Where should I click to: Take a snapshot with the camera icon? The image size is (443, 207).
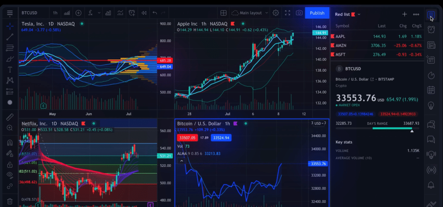[x=299, y=13]
